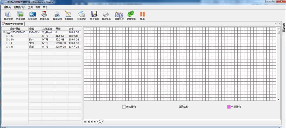The height and width of the screenshot is (128, 286).
Task: Open the 工具 menu
Action: (x=30, y=8)
